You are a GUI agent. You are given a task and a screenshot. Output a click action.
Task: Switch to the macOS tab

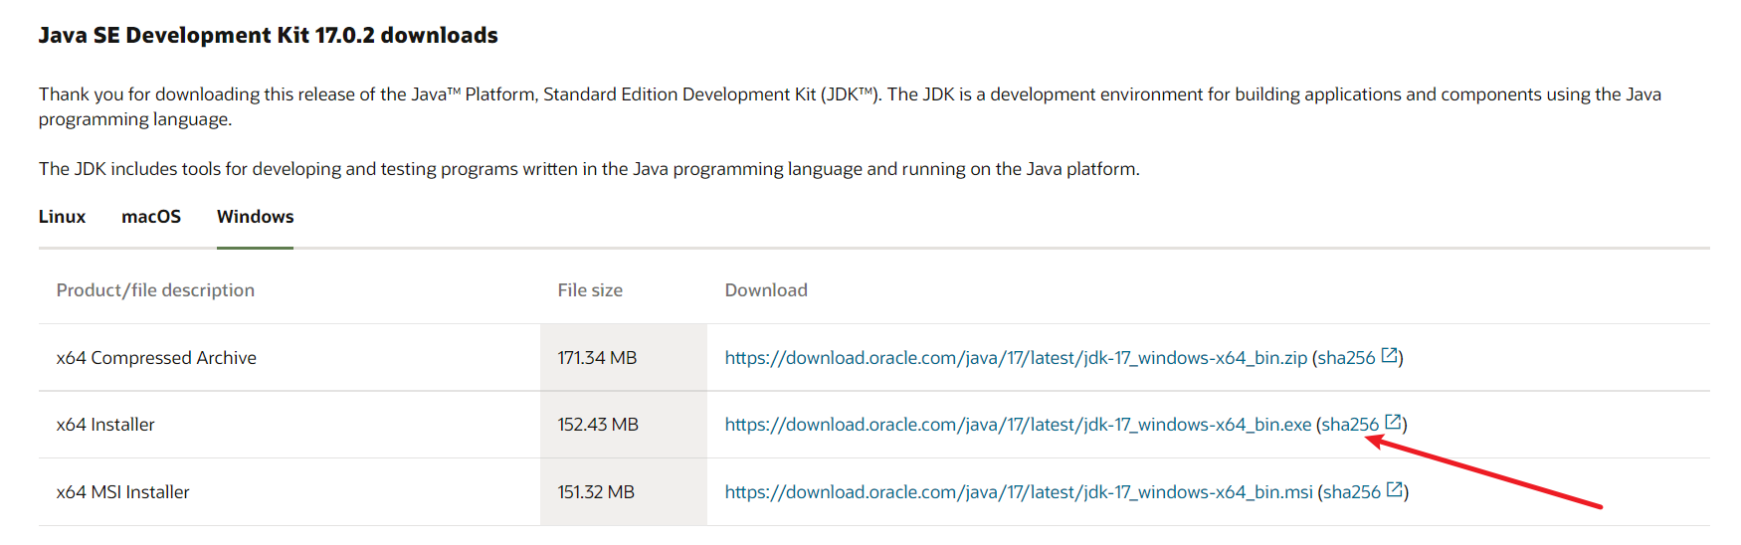(151, 217)
